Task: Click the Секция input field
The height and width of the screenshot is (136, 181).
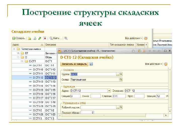Action: 75,96
